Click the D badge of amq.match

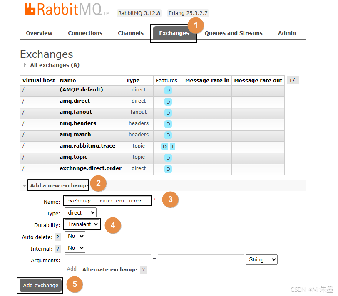tap(168, 135)
